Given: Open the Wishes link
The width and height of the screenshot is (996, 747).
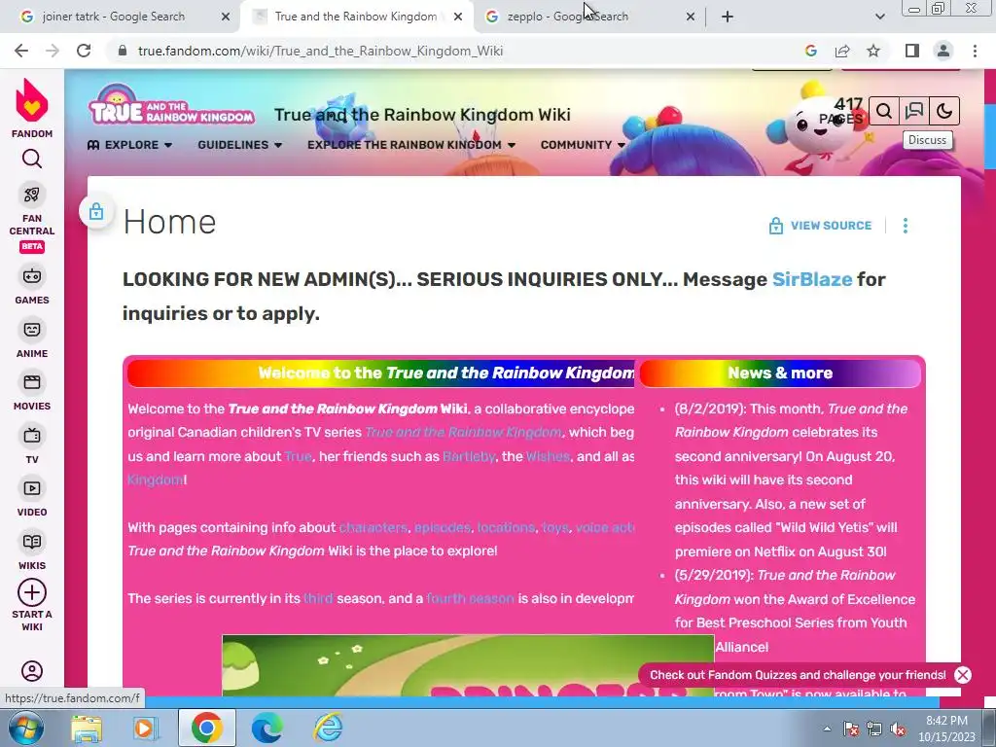Looking at the screenshot, I should point(548,456).
